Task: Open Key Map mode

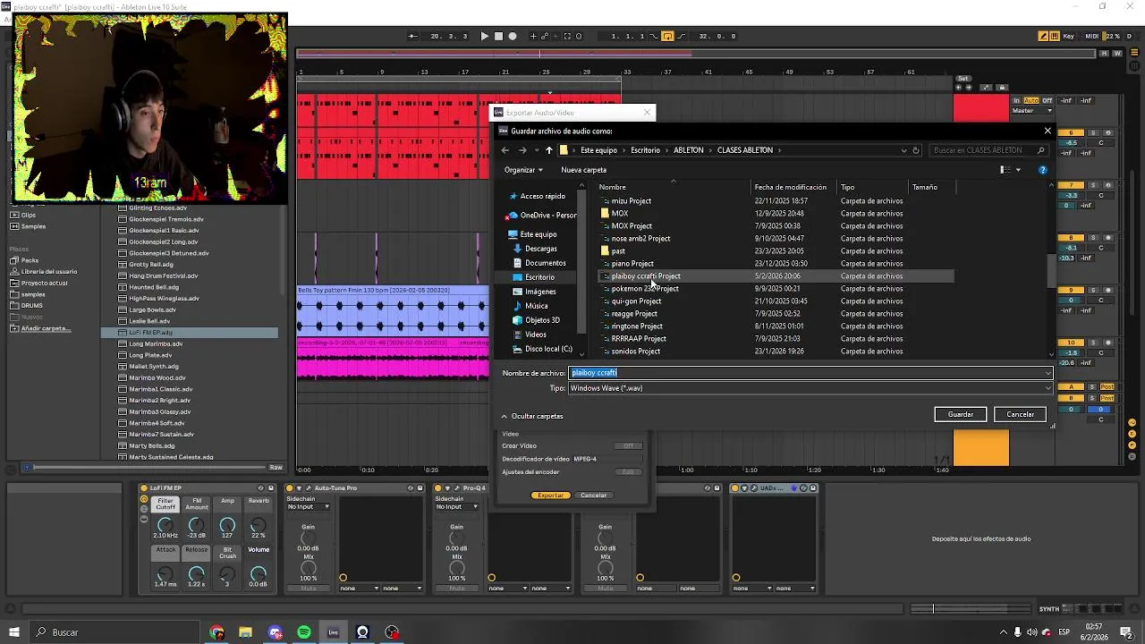Action: tap(1069, 37)
